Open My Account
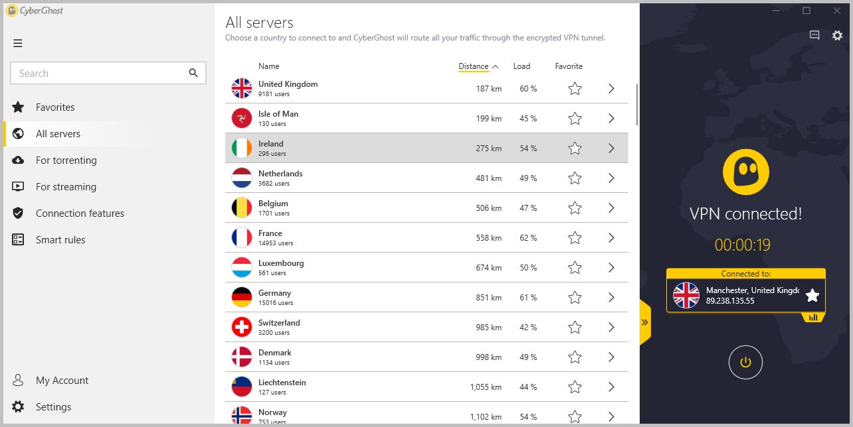 click(62, 380)
